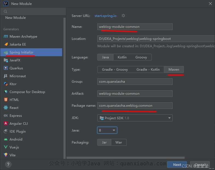Select the Quarkus label in the Generators list
Image resolution: width=215 pixels, height=170 pixels.
point(16,68)
